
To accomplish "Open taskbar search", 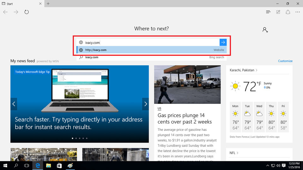I will click(16, 166).
